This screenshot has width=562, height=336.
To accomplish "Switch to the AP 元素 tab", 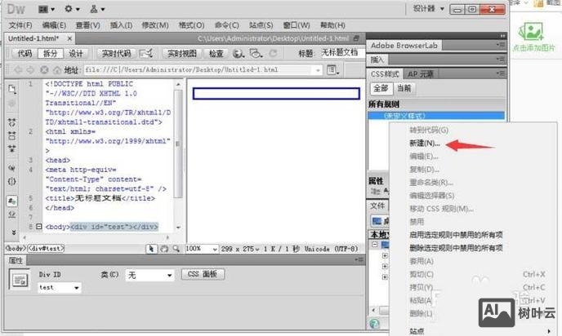I will [x=421, y=74].
